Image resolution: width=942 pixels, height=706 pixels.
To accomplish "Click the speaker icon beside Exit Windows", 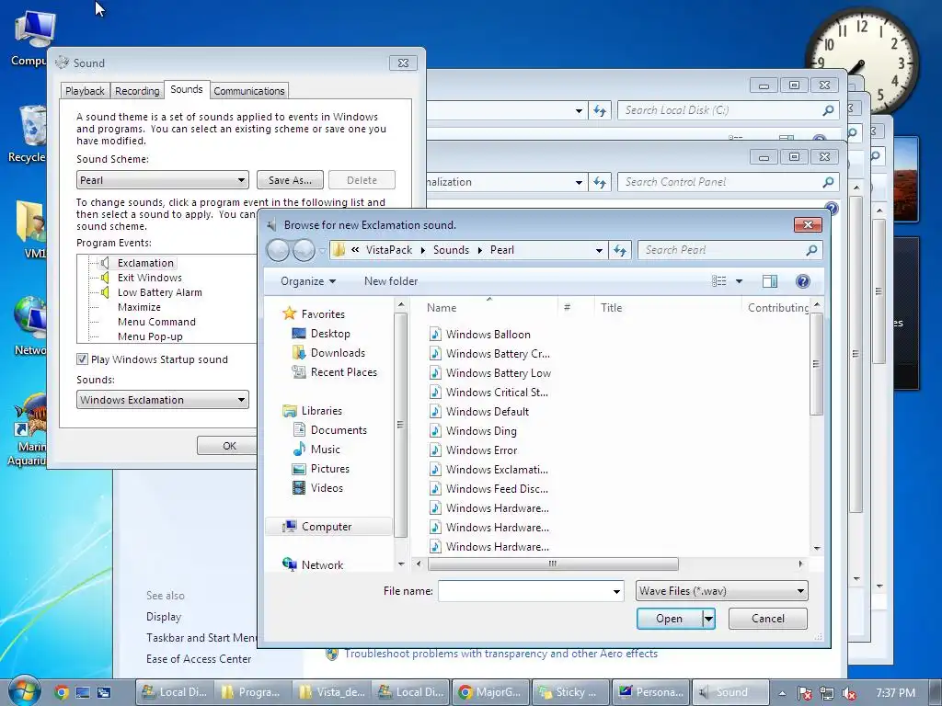I will (105, 278).
